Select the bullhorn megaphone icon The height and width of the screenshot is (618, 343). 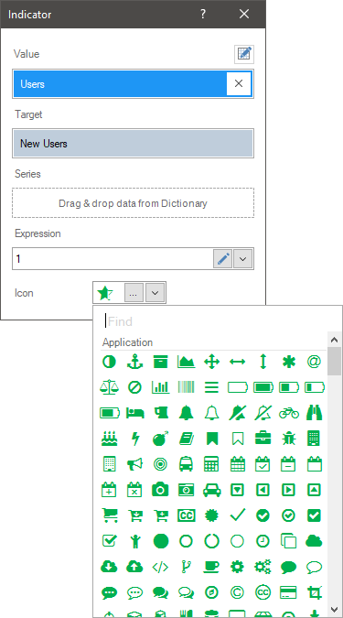(x=135, y=464)
